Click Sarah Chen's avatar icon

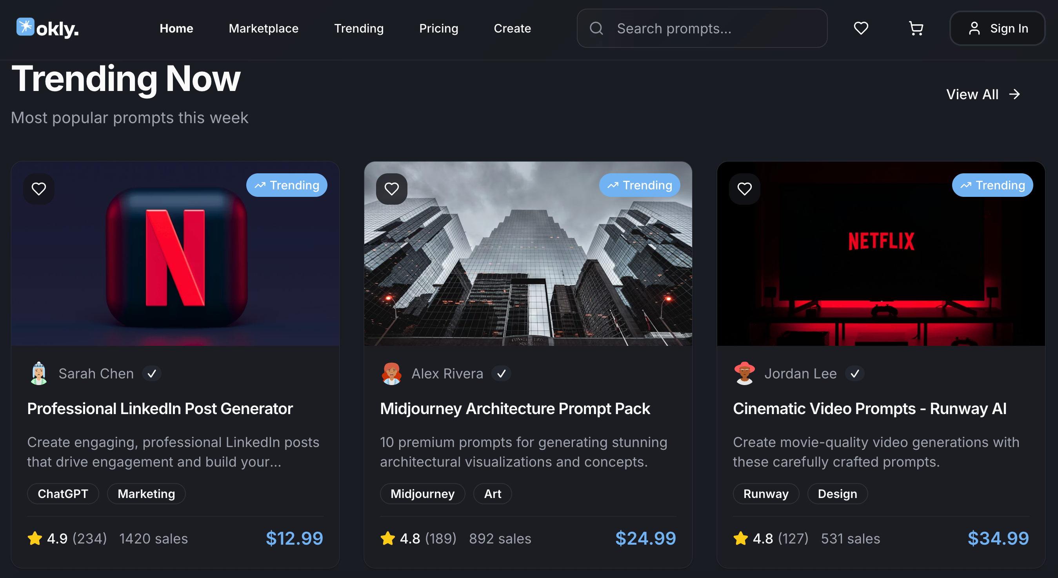pos(39,373)
